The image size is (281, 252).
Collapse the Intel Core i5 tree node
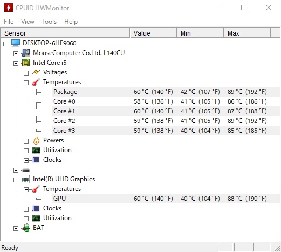[16, 63]
